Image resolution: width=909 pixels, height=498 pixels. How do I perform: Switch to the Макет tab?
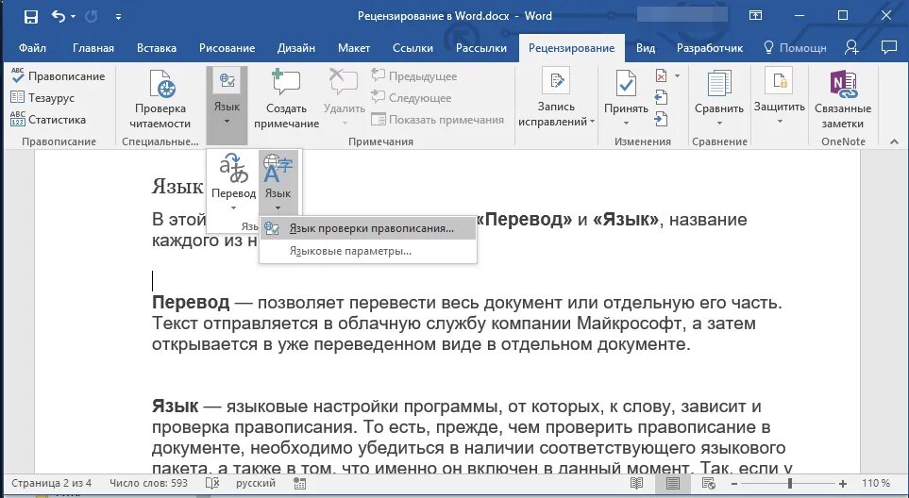(354, 48)
